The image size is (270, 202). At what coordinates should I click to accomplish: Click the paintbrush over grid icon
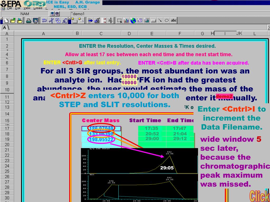click(x=97, y=21)
